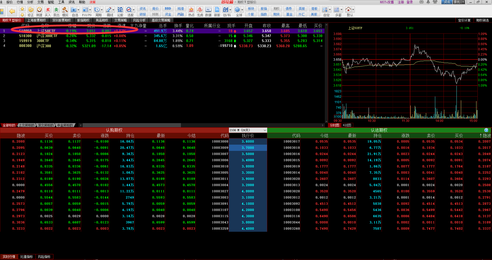This screenshot has width=492, height=260.
Task: Click the 默认 home layout icon
Action: [348, 10]
